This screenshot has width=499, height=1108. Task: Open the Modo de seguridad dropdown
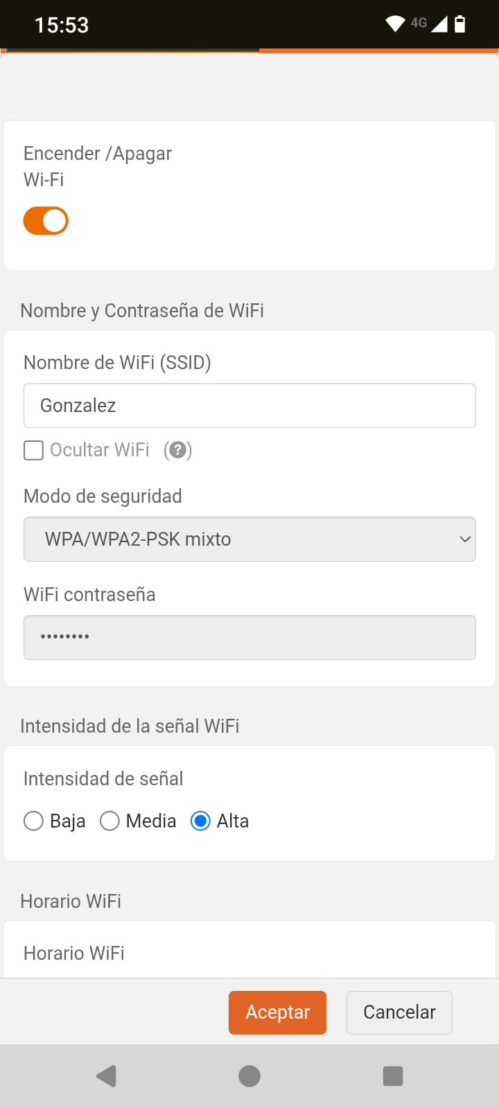[x=249, y=539]
